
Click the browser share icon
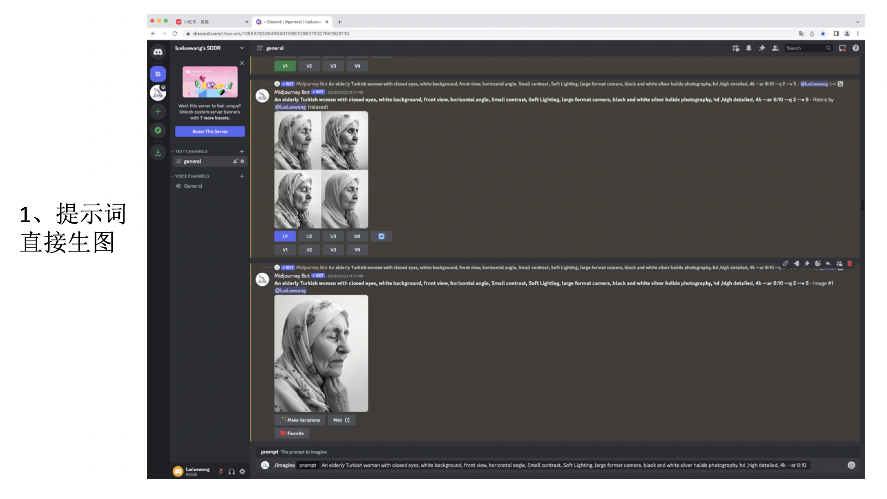pyautogui.click(x=812, y=33)
